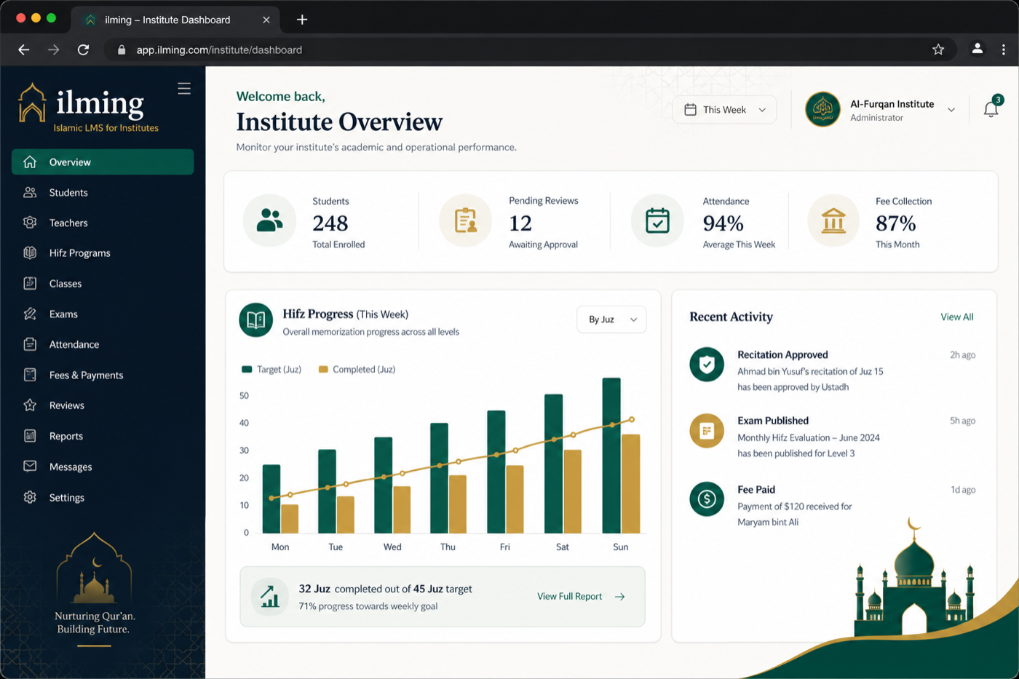Open a new browser tab
The height and width of the screenshot is (679, 1019).
tap(302, 20)
